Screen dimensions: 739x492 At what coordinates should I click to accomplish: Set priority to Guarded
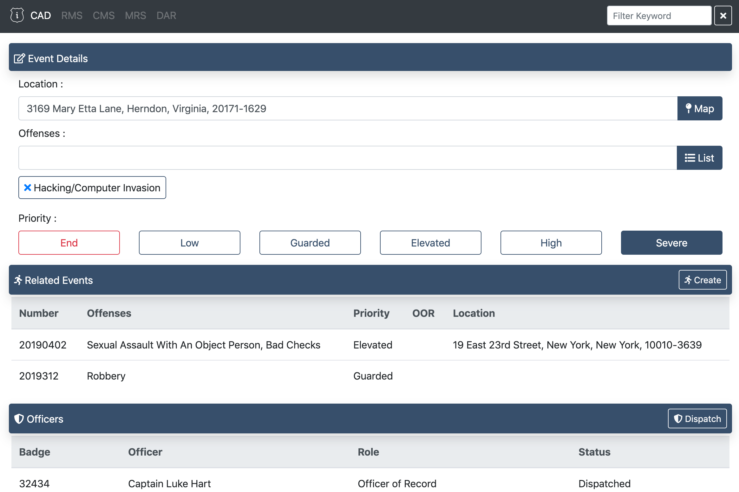pos(310,243)
